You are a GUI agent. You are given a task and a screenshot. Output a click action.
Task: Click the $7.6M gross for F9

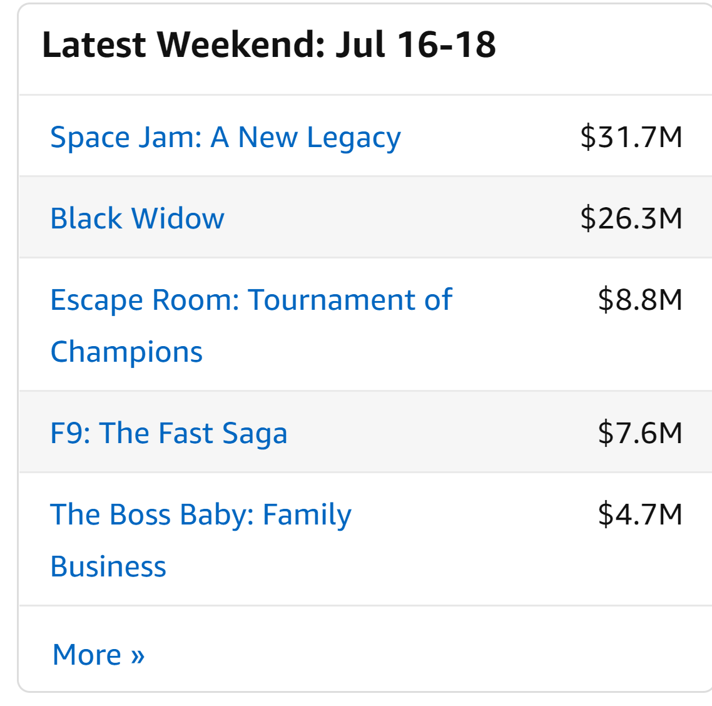pyautogui.click(x=639, y=433)
